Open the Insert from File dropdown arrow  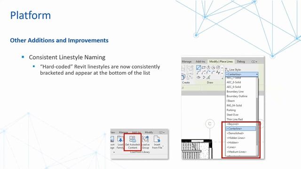[x=163, y=146]
